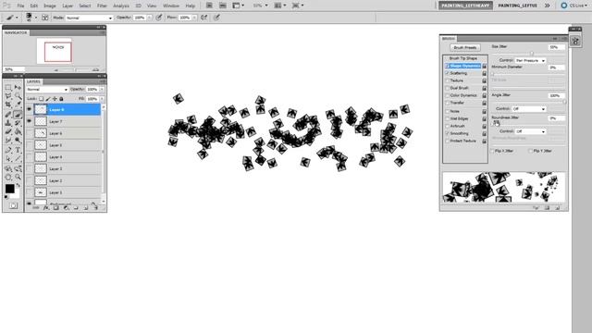Select the Dodge tool
Viewport: 592px width, 333px height.
(x=18, y=140)
